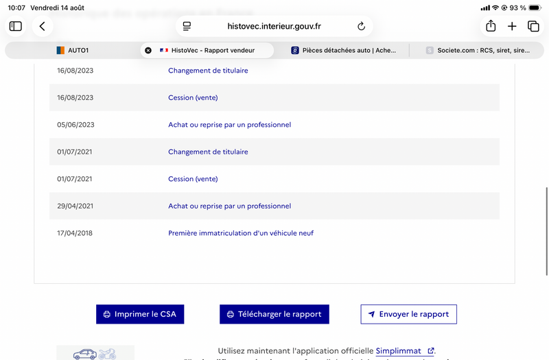Select HistoVec - Rapport vendeur tab
Viewport: 549px width, 360px height.
coord(207,50)
